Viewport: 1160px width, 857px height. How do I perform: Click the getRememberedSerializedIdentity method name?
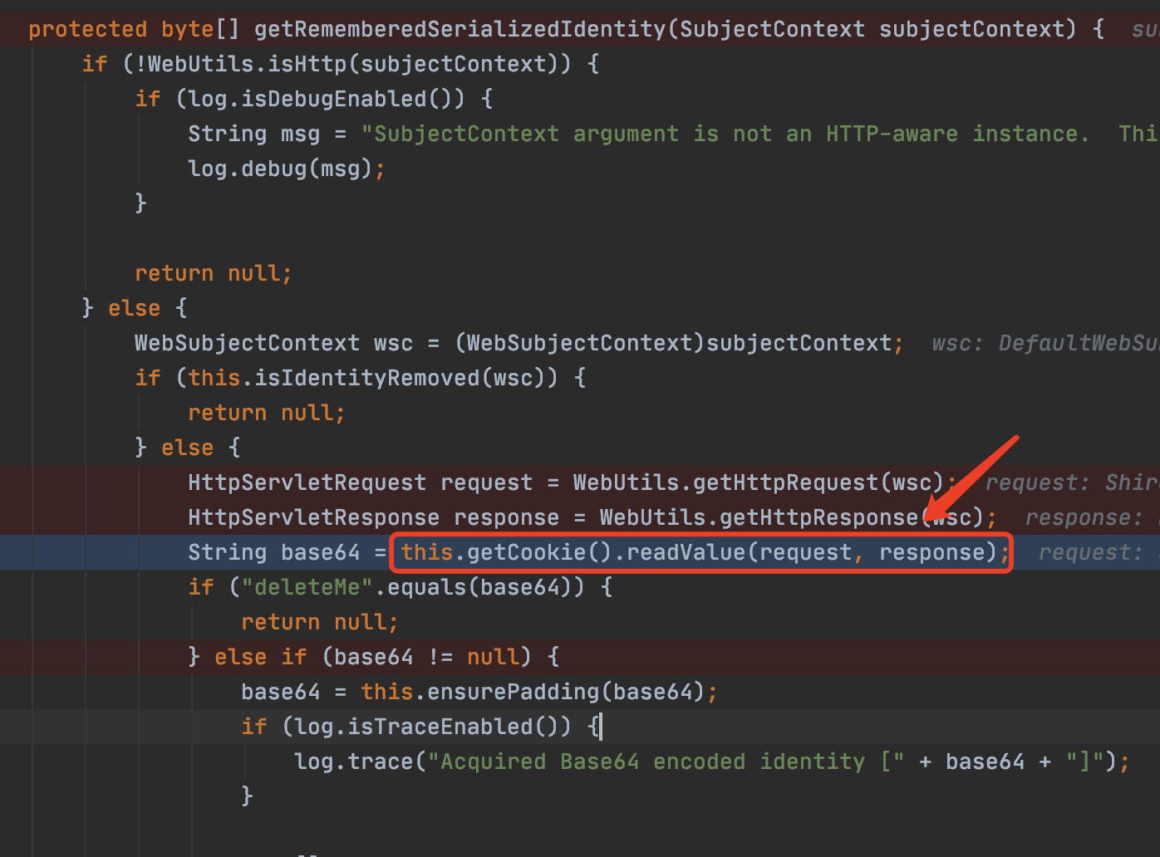tap(460, 29)
